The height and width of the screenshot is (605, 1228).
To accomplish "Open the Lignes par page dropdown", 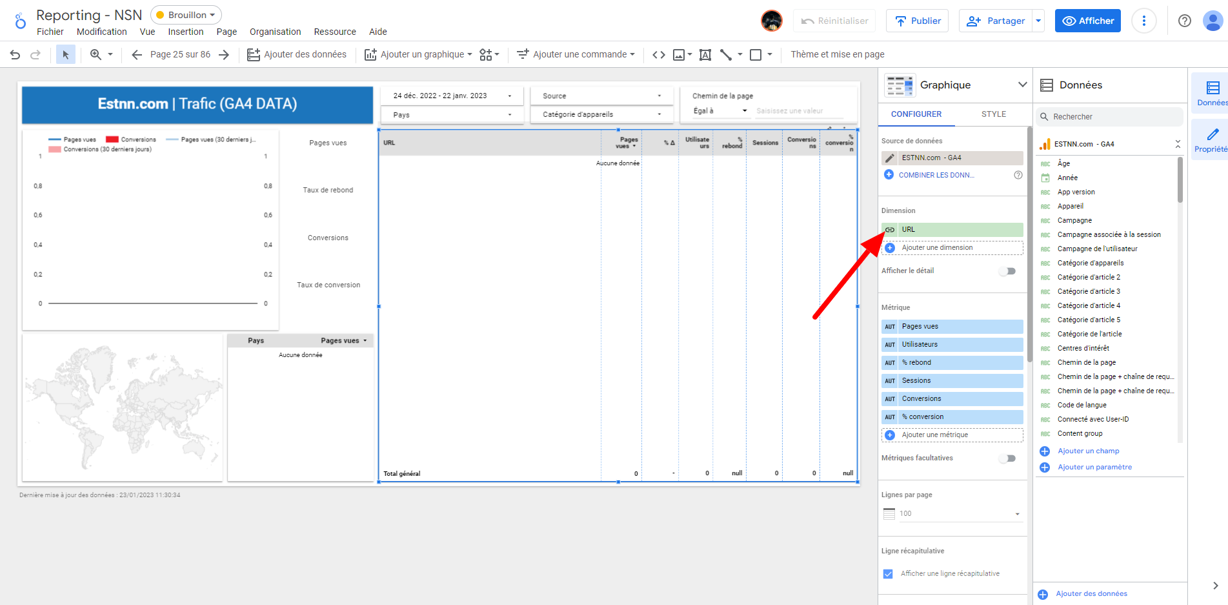I will click(x=952, y=514).
